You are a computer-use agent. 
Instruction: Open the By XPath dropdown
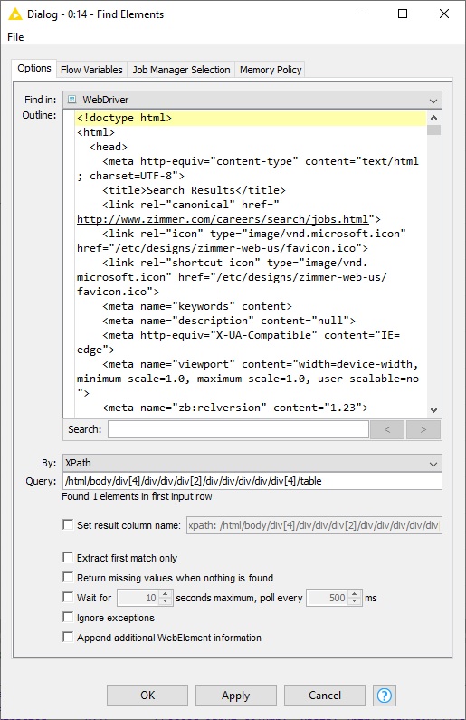tap(252, 463)
